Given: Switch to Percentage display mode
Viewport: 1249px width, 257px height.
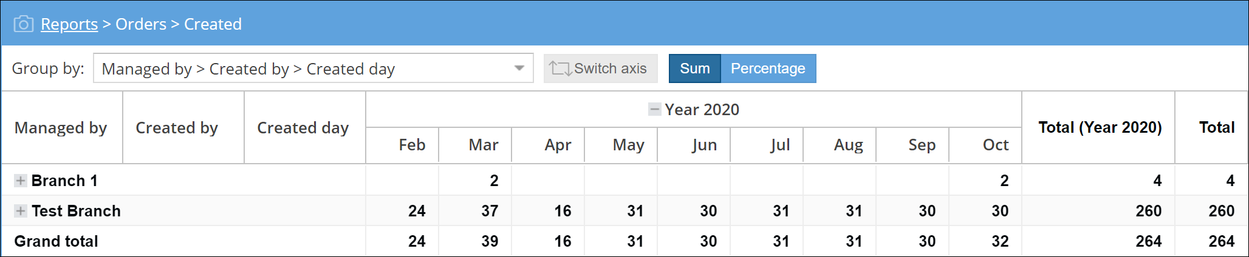Looking at the screenshot, I should point(768,68).
